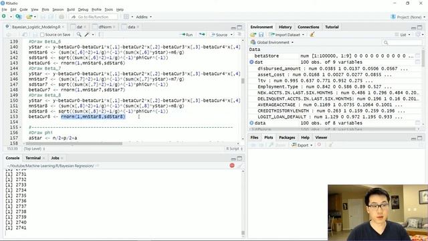428x241 pixels.
Task: Open the Addins dropdown
Action: [144, 17]
